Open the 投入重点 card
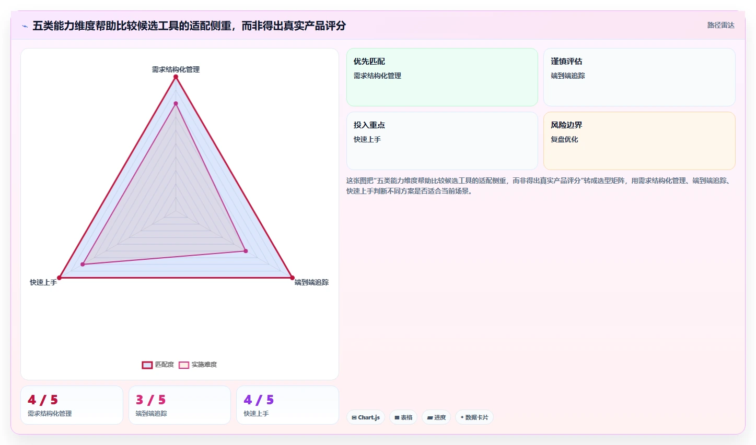The height and width of the screenshot is (445, 756). tap(442, 141)
